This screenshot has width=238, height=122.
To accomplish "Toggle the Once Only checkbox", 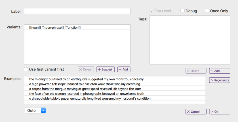I will [207, 11].
